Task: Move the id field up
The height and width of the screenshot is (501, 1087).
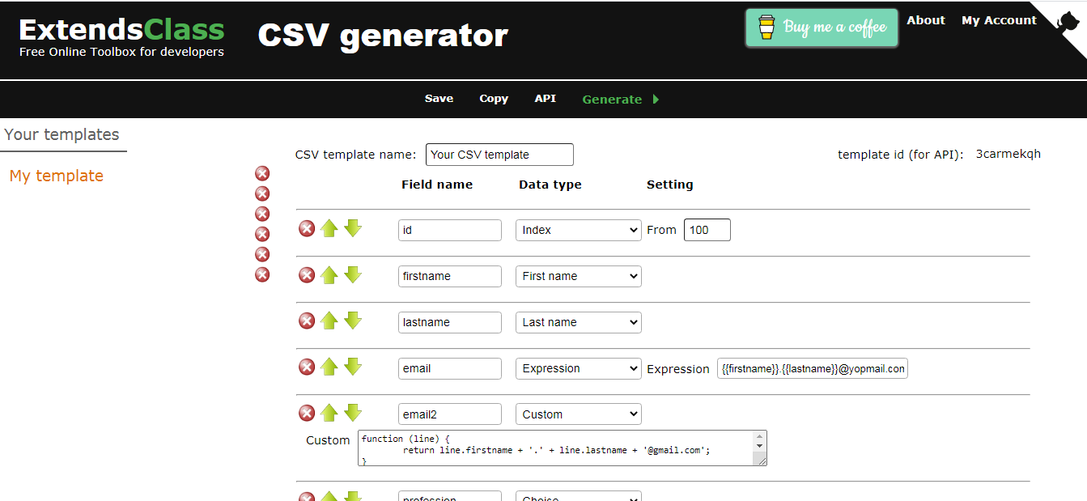Action: click(x=329, y=229)
